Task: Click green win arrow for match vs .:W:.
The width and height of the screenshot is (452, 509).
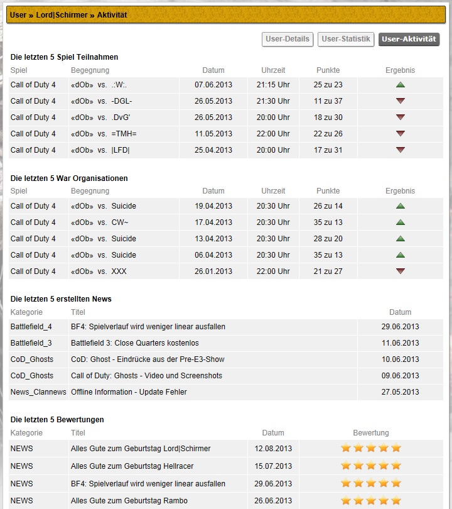Action: point(401,85)
